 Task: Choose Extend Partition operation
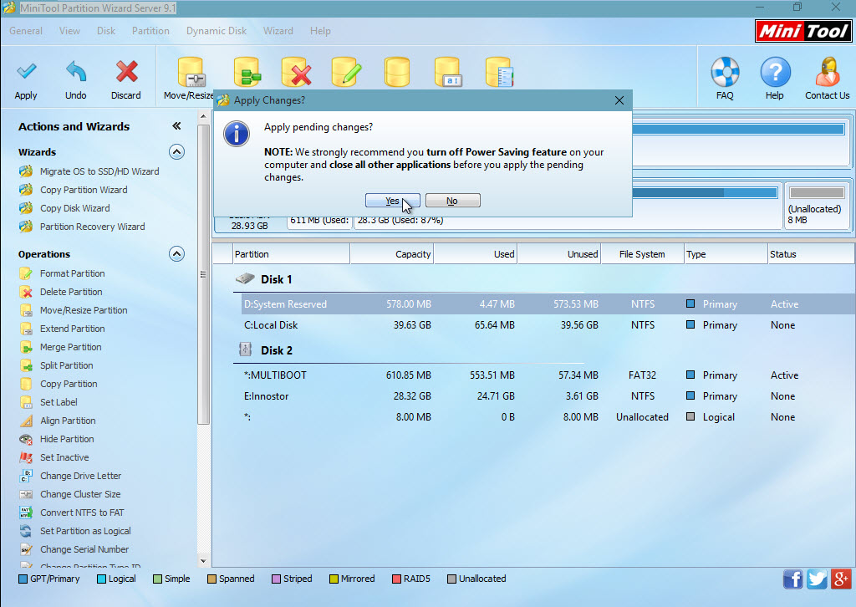click(x=72, y=329)
